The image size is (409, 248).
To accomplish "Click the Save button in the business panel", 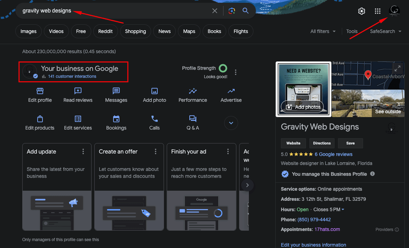I will click(x=350, y=143).
